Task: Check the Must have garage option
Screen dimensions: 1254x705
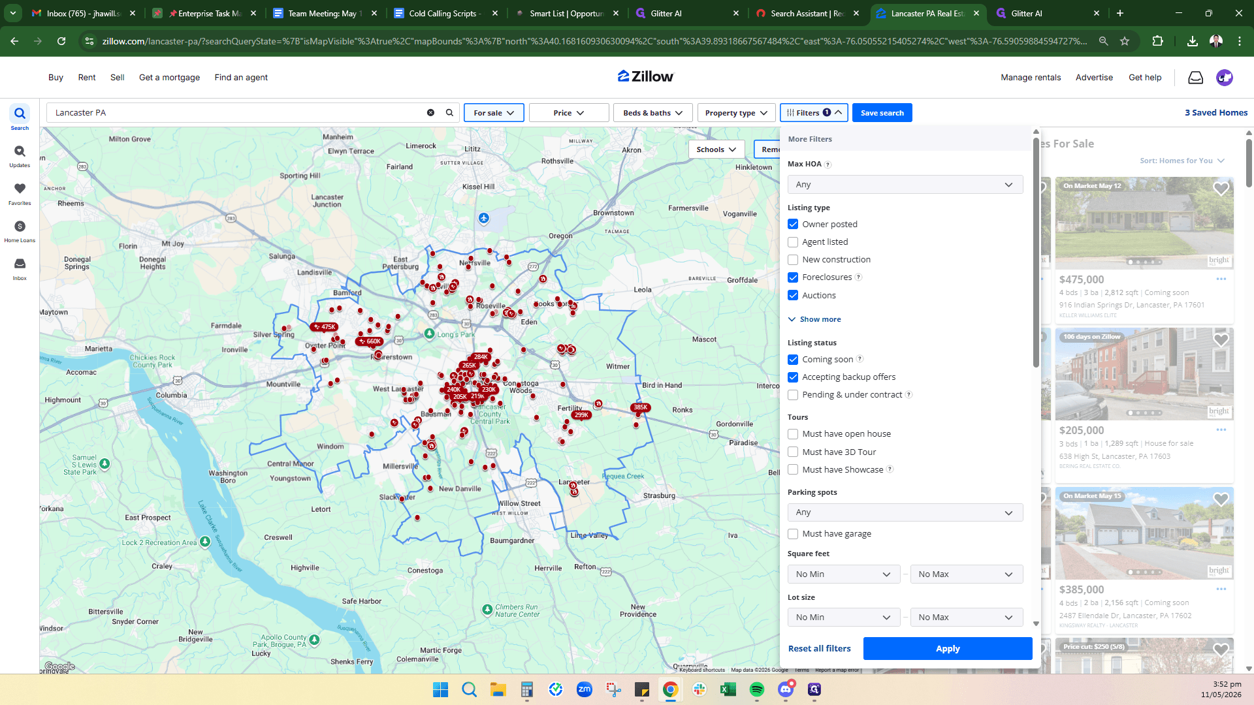Action: [x=793, y=534]
